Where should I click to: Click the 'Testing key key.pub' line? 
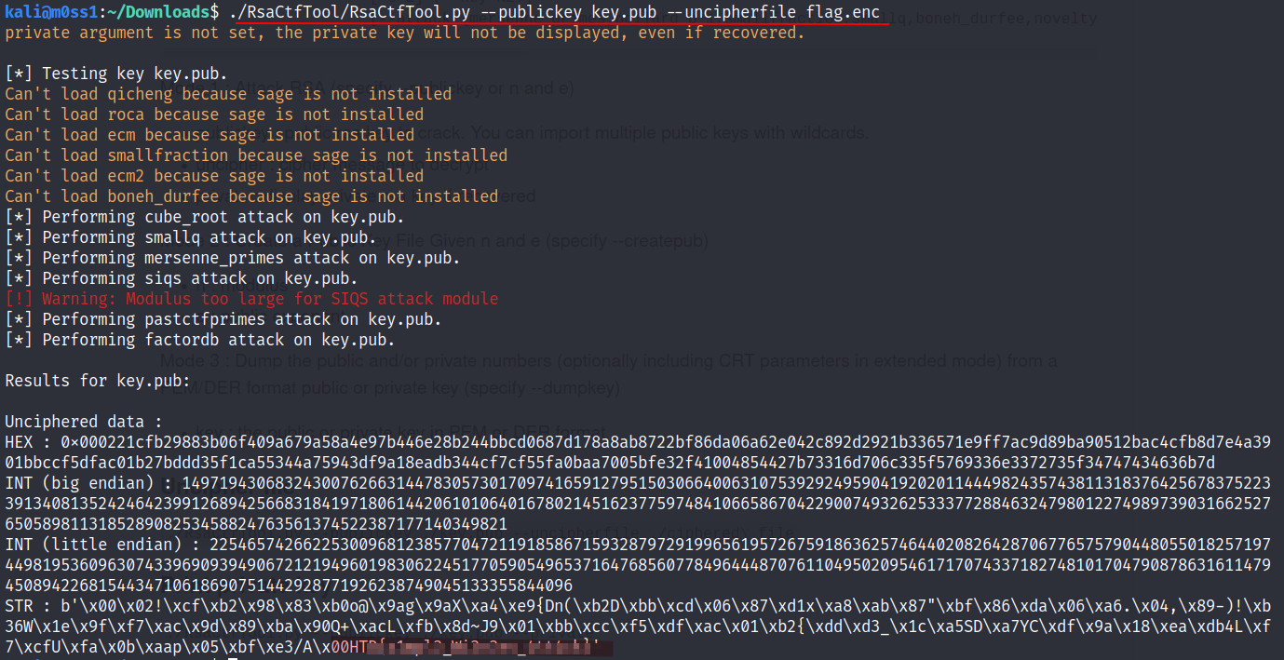pyautogui.click(x=115, y=74)
